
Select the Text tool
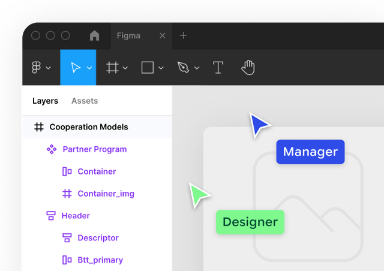point(218,68)
